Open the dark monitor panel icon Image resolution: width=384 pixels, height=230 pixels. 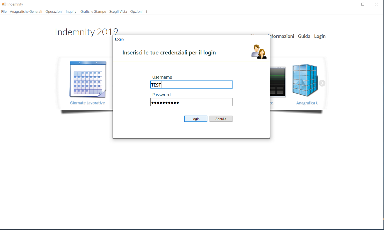278,82
